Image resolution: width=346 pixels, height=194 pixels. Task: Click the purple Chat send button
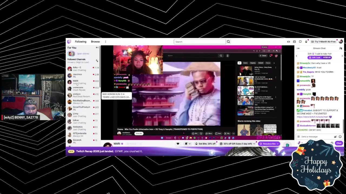[x=339, y=143]
